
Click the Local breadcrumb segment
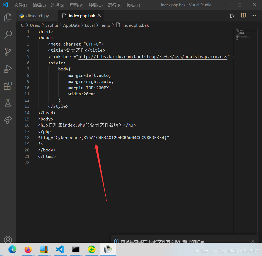(90, 25)
